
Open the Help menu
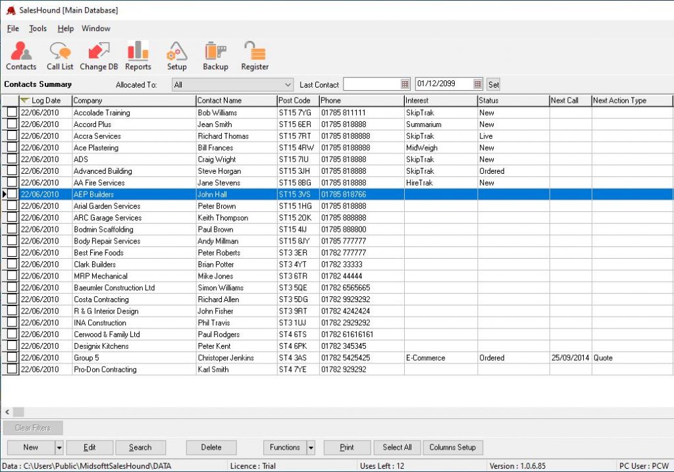(x=65, y=28)
